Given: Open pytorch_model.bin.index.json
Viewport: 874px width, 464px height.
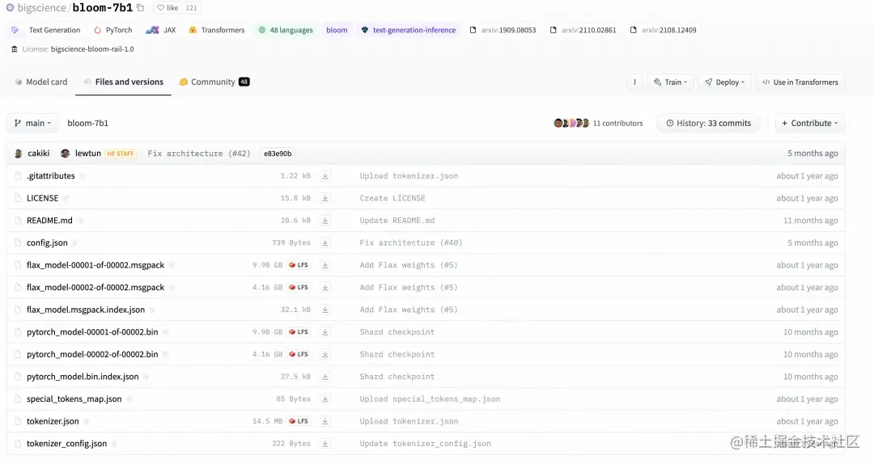Looking at the screenshot, I should click(x=83, y=377).
